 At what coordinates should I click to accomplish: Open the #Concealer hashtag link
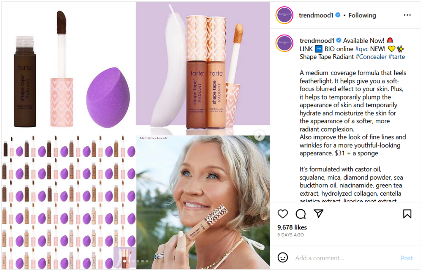tap(371, 57)
